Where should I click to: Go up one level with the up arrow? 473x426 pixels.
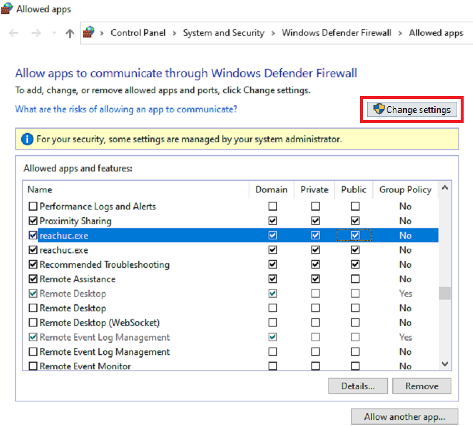coord(70,33)
